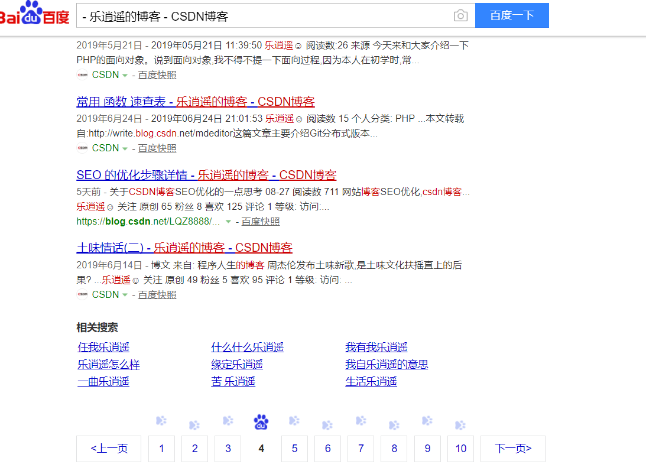Search related term 生活乐逍遥

click(x=371, y=382)
